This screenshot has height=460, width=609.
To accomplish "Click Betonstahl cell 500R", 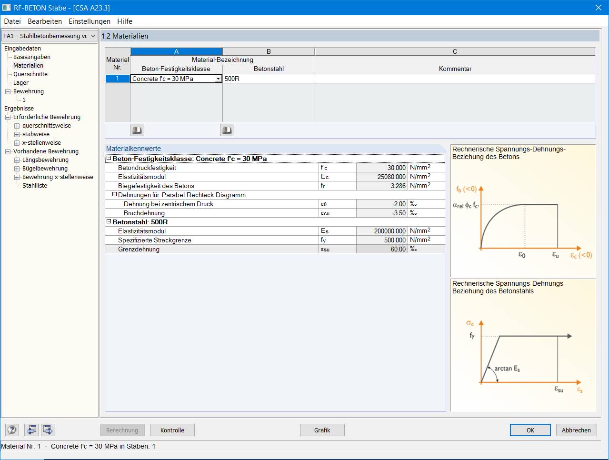I will (x=269, y=79).
